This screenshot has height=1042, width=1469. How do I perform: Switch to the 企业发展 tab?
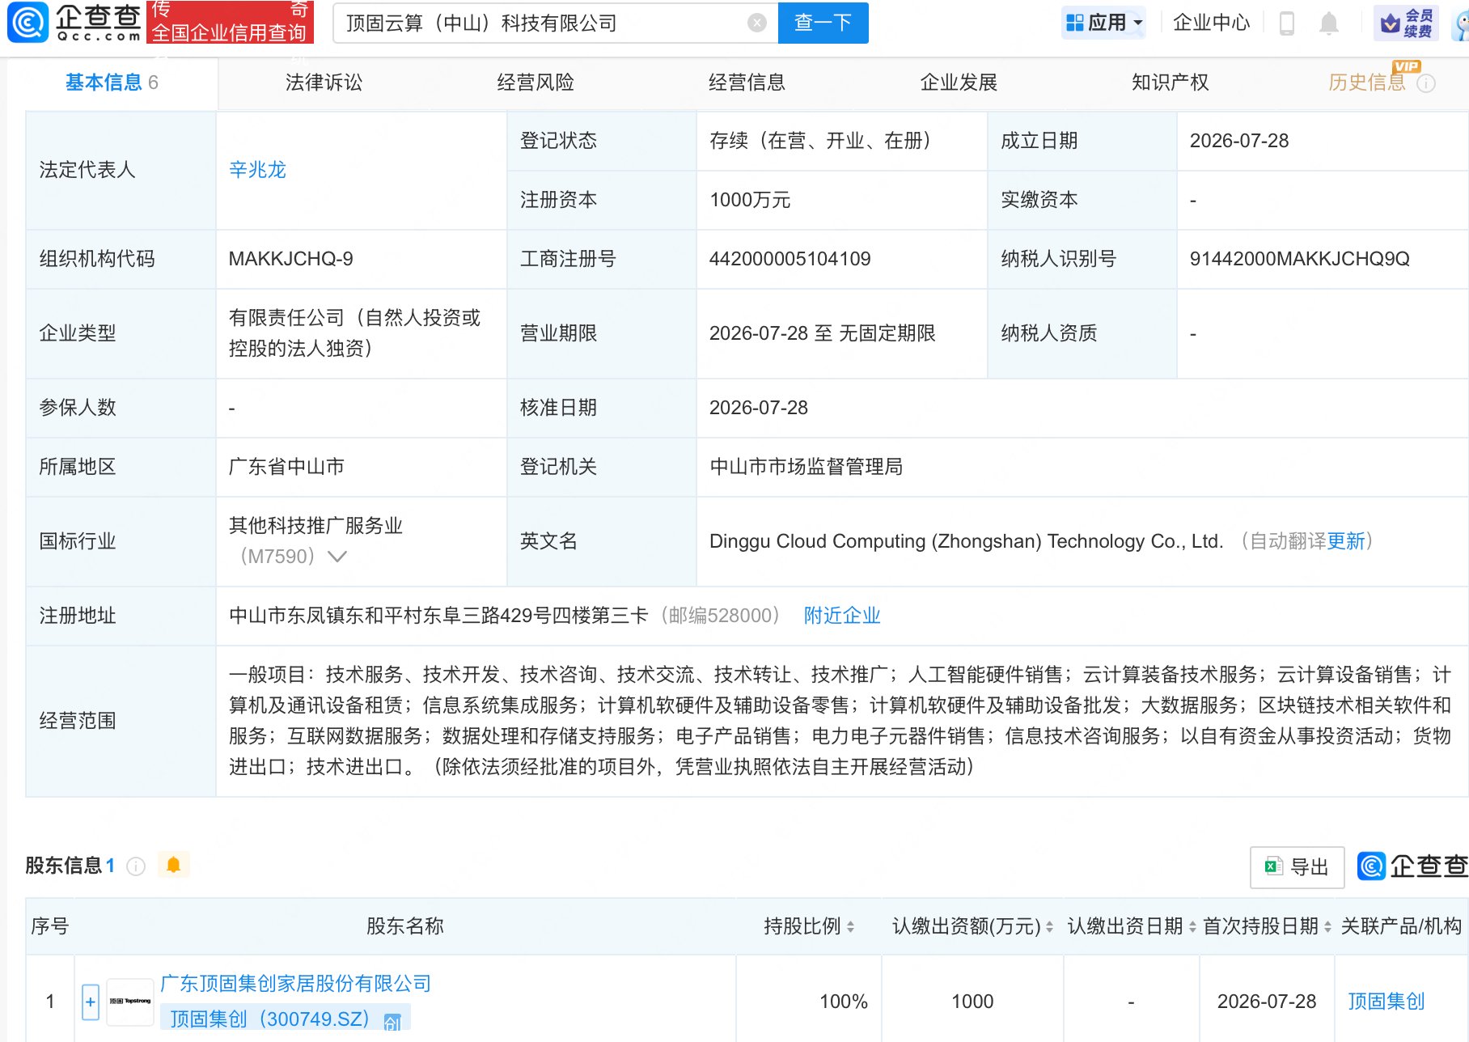pos(959,83)
